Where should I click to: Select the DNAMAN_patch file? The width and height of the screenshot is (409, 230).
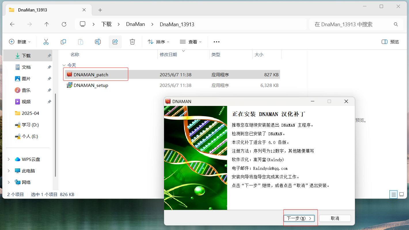point(172,75)
